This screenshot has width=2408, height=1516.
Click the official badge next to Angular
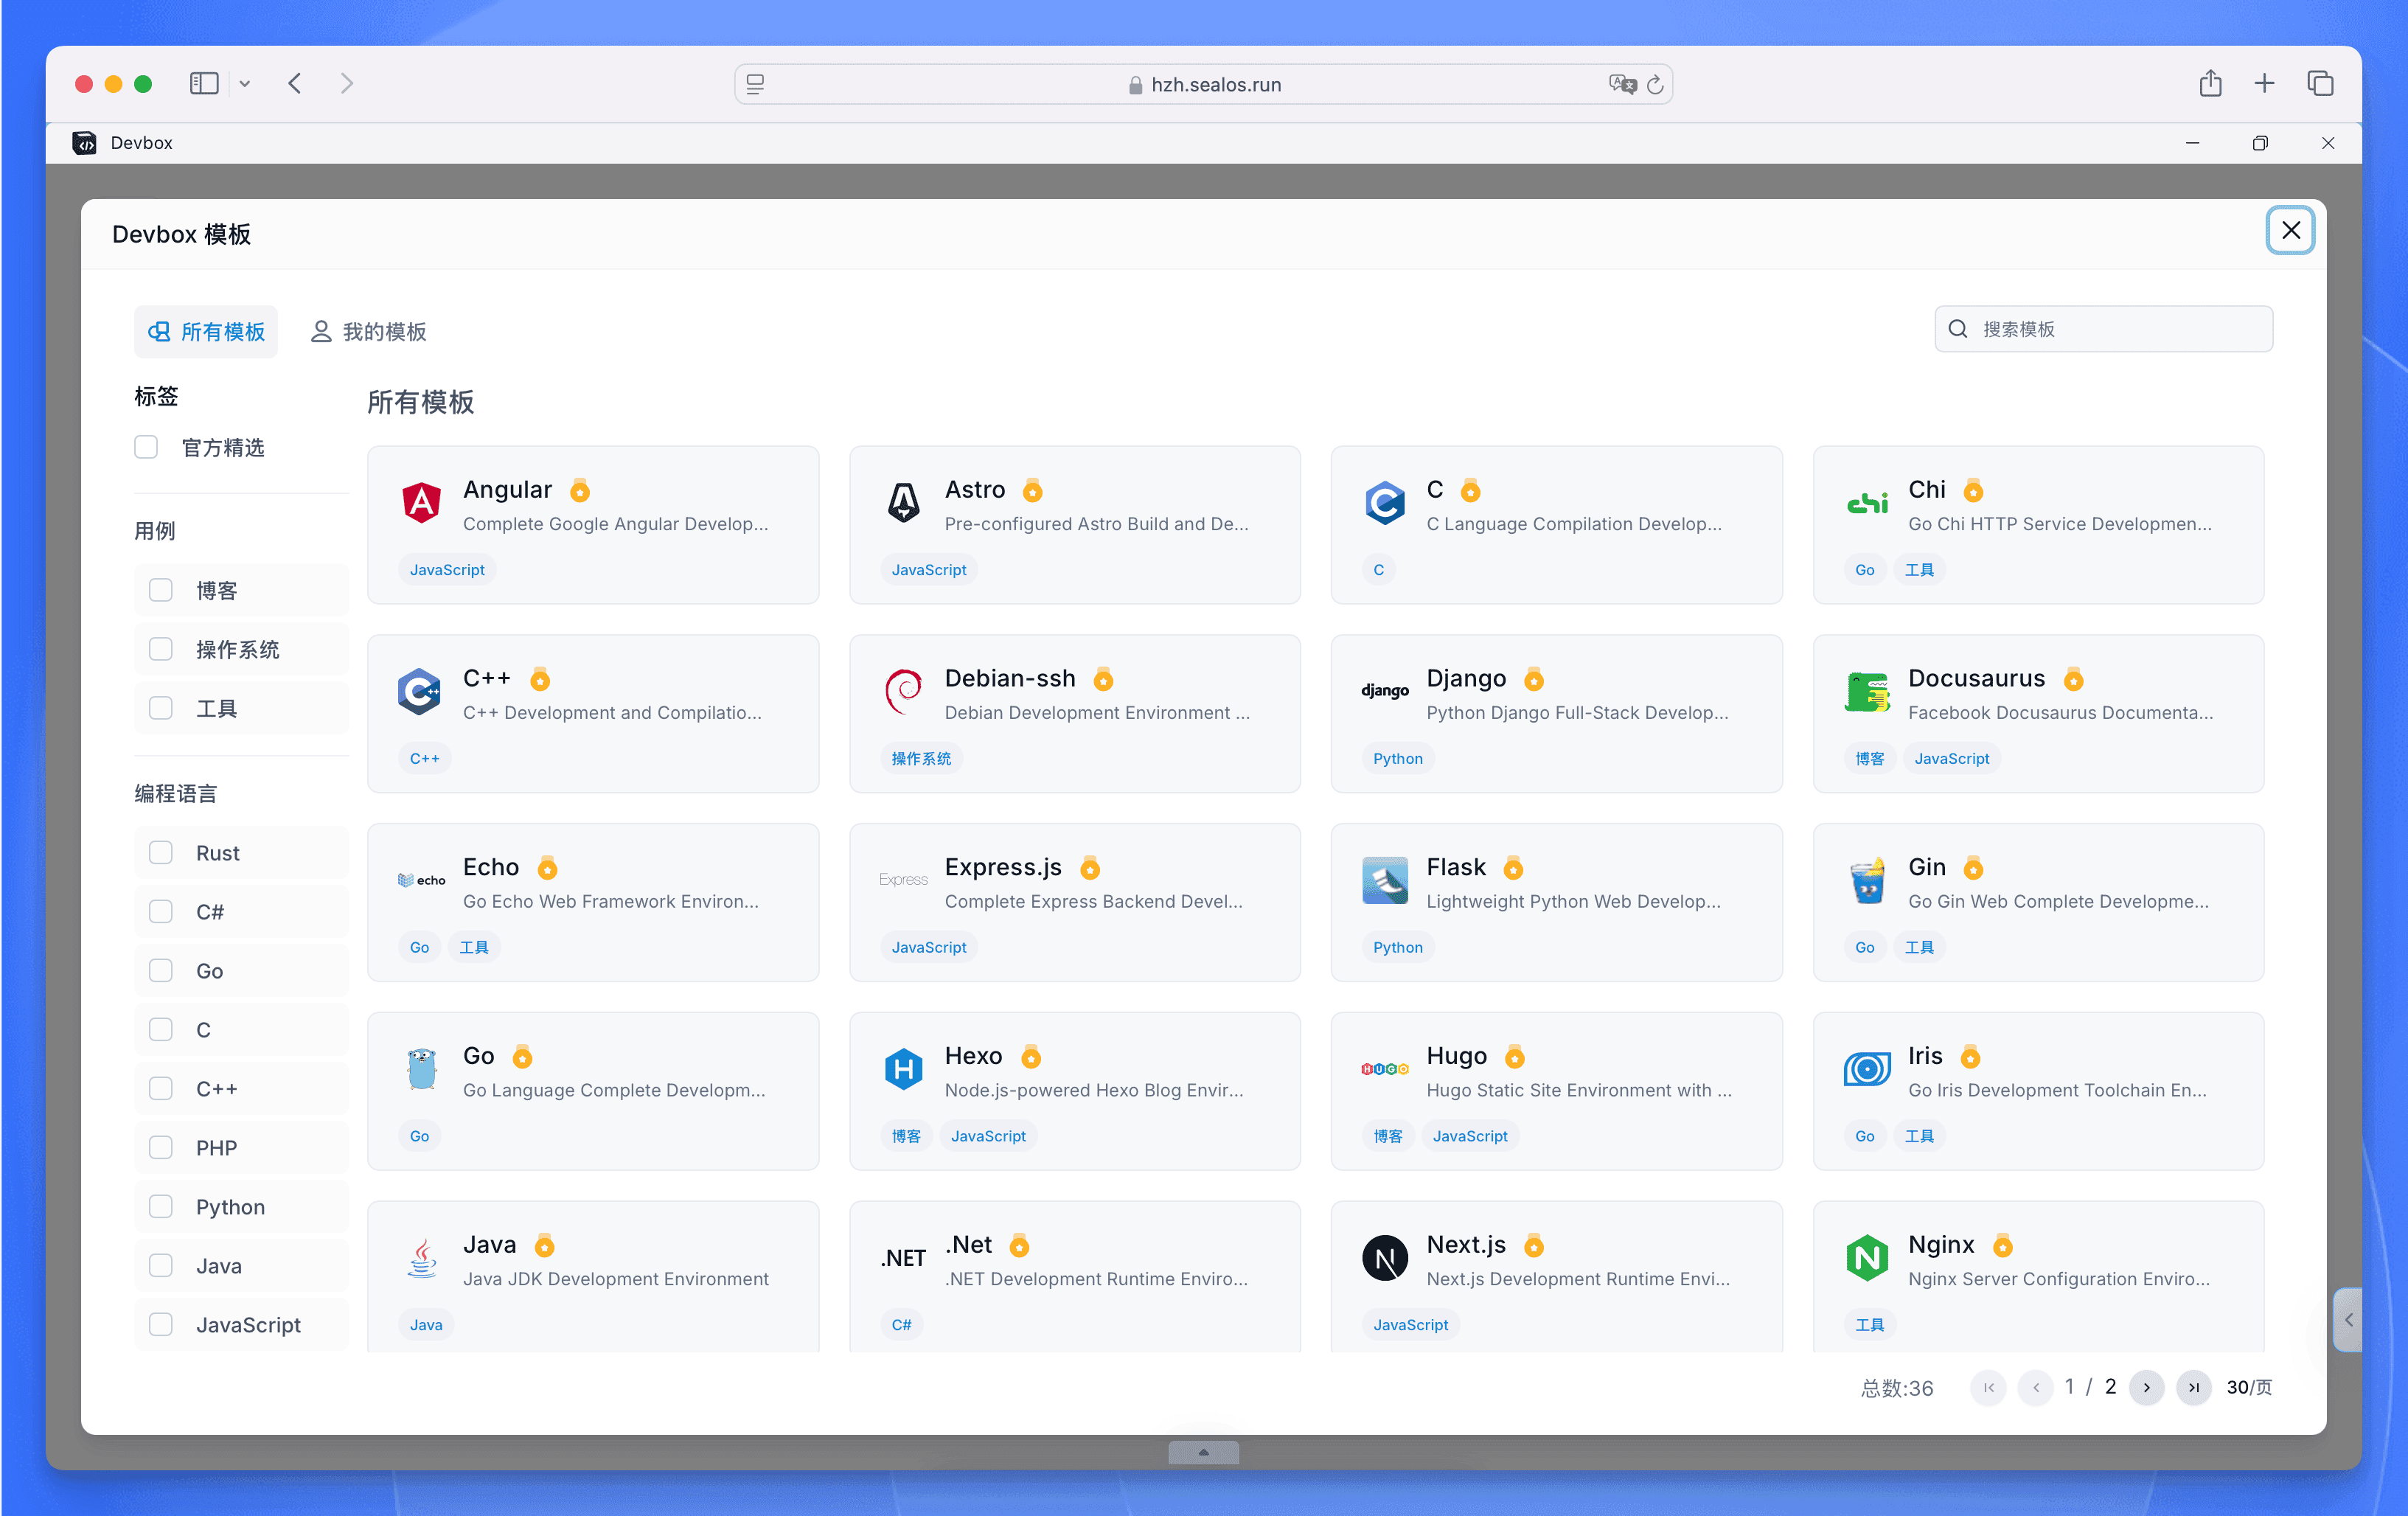tap(580, 490)
